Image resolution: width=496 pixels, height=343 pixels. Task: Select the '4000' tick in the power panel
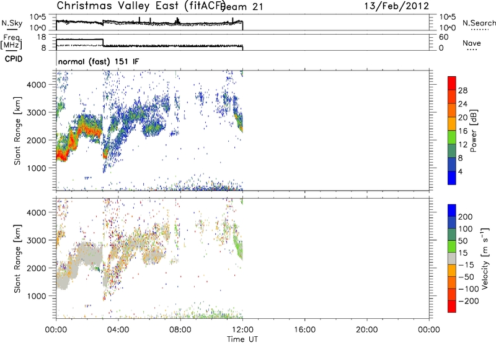(37, 85)
